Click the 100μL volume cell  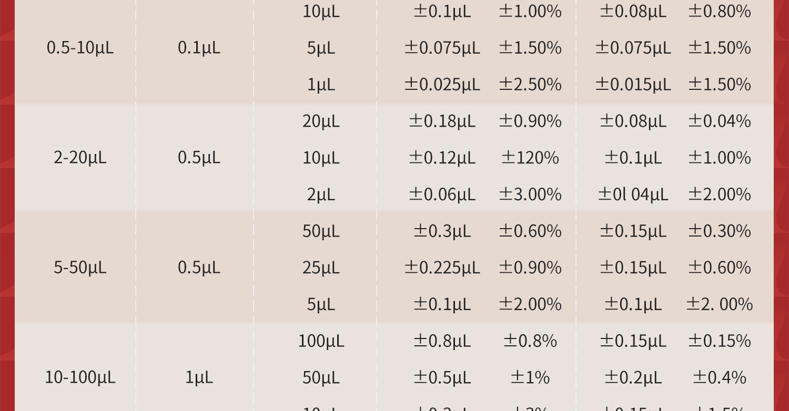[x=321, y=341]
